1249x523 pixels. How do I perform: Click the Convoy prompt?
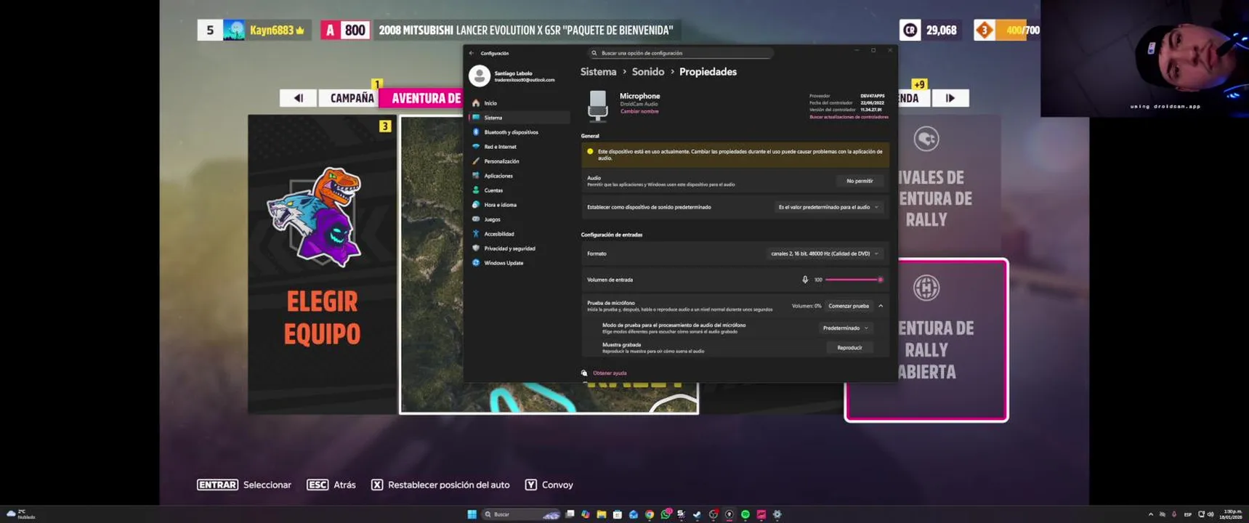pyautogui.click(x=549, y=485)
